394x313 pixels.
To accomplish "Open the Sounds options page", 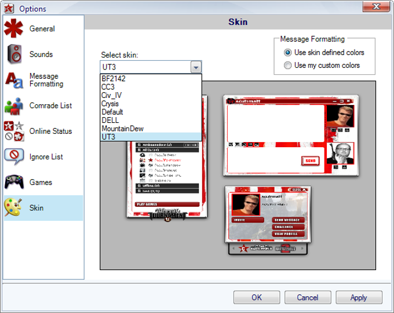I will (41, 54).
